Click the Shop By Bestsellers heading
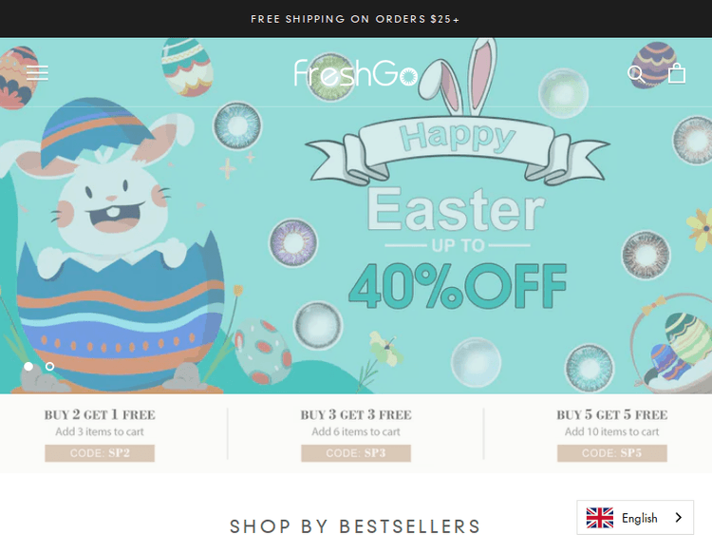The image size is (712, 535). pyautogui.click(x=355, y=526)
